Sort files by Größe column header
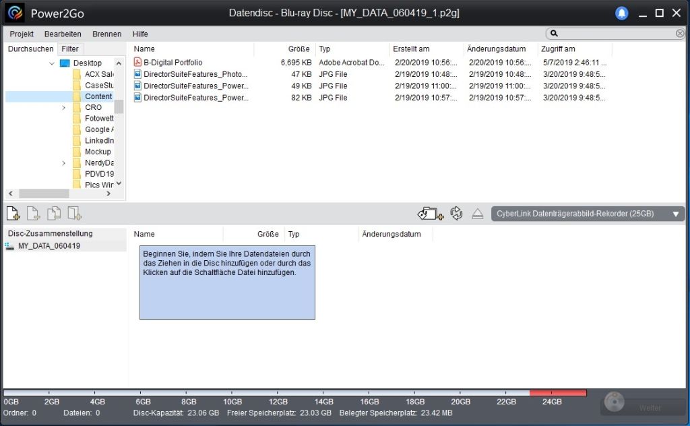 (299, 49)
